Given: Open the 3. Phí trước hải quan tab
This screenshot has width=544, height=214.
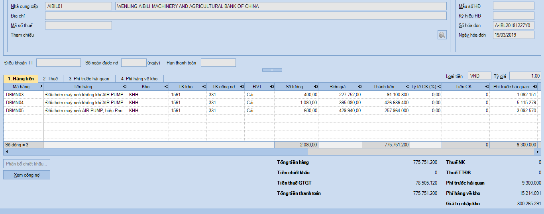Looking at the screenshot, I should click(89, 79).
